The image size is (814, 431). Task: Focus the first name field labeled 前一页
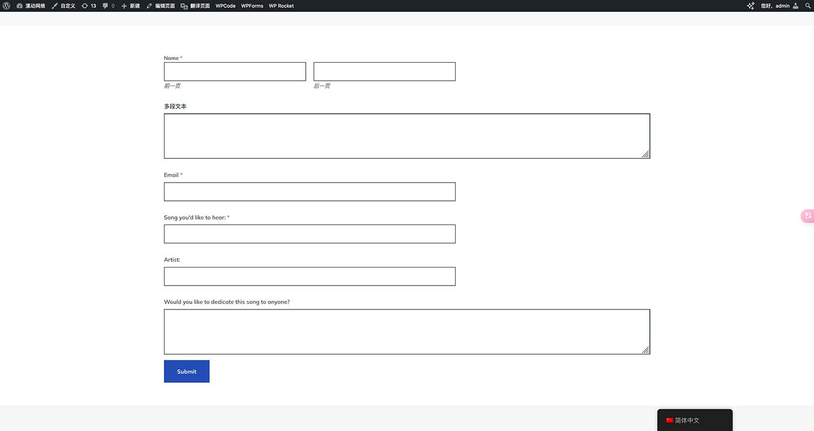point(235,71)
